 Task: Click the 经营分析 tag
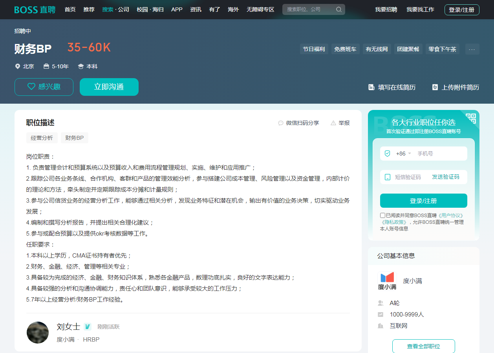click(x=42, y=138)
